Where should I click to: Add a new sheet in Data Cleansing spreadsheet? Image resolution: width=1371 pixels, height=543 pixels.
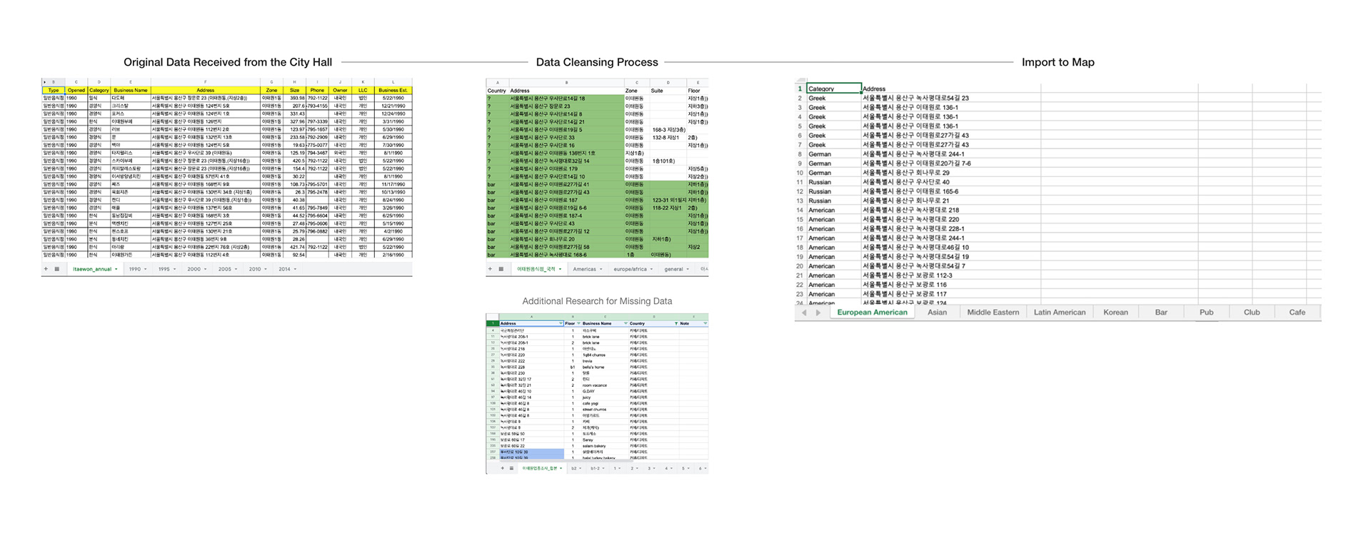click(x=490, y=269)
